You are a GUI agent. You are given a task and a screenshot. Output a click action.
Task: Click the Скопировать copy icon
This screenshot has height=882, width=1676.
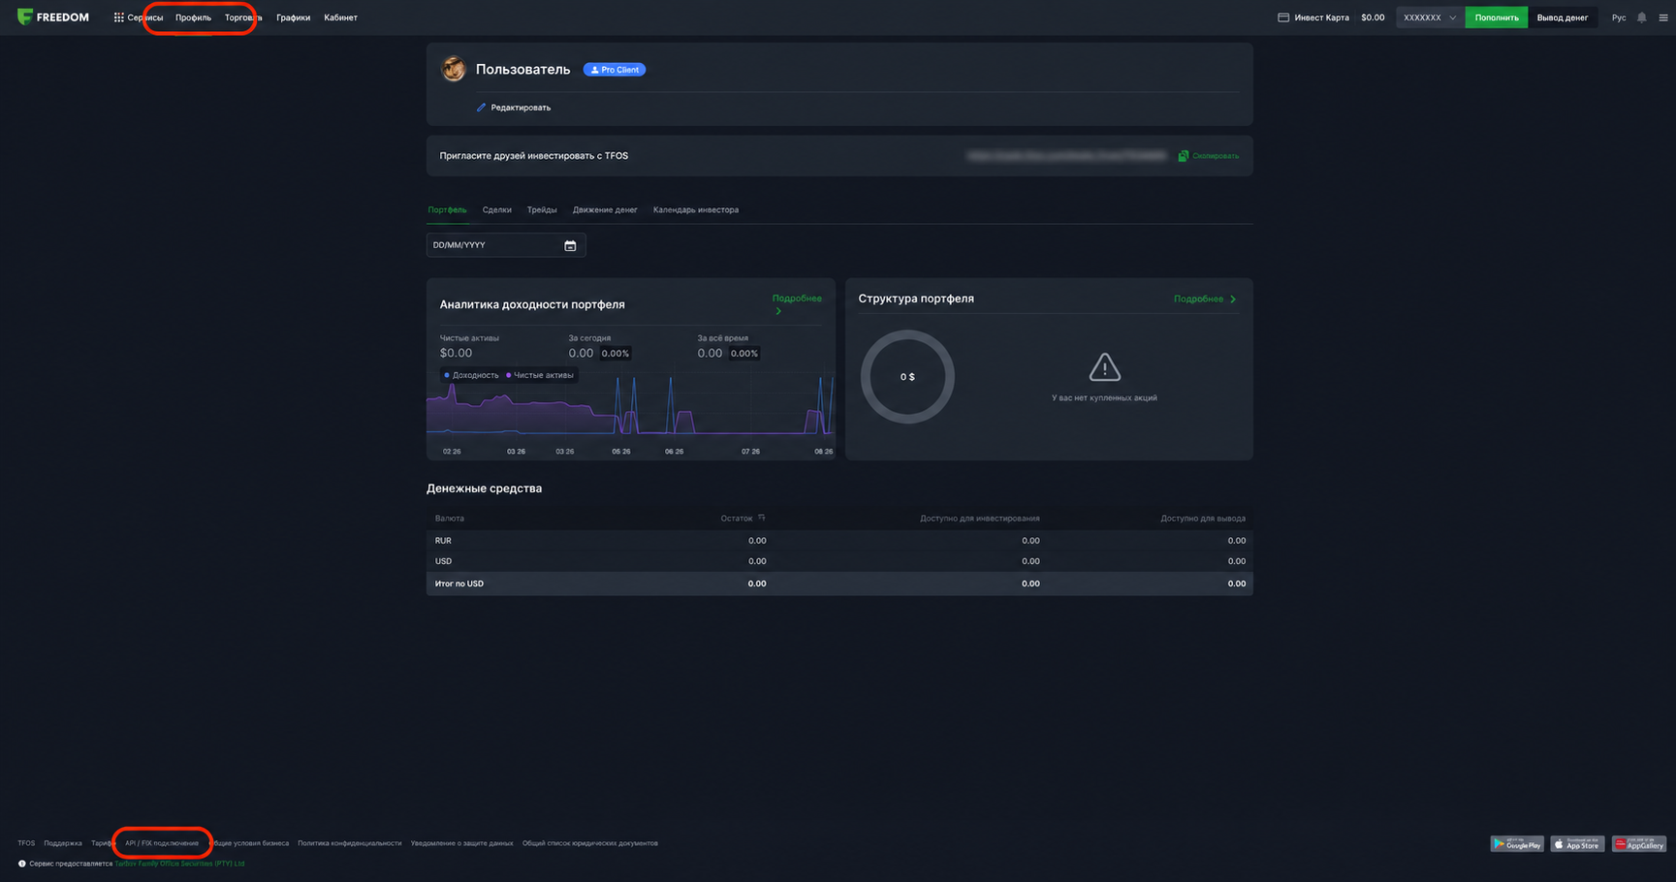pos(1183,156)
